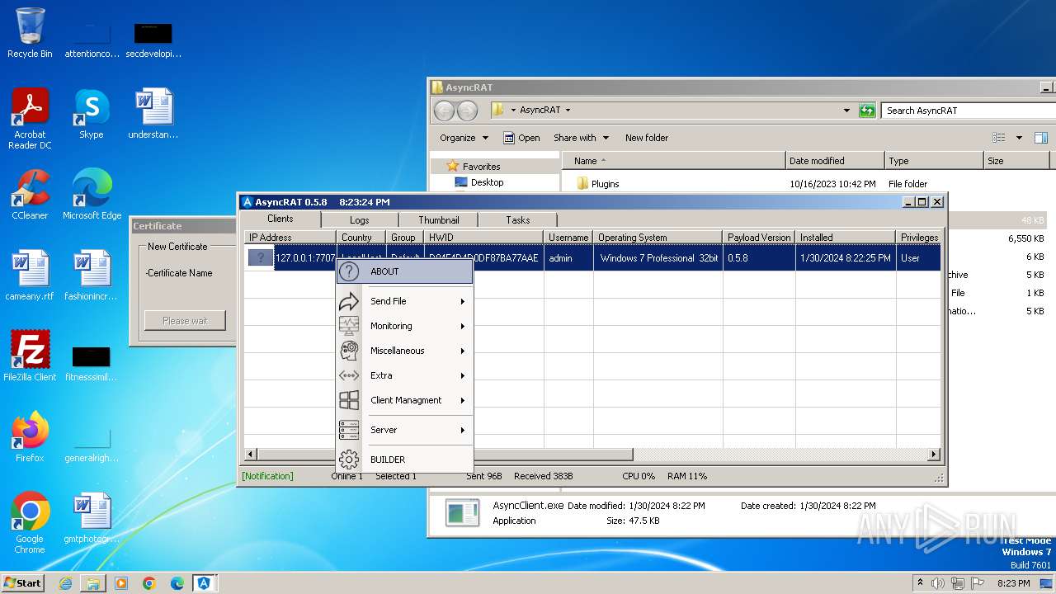The width and height of the screenshot is (1056, 594).
Task: Open the Server submenu entry
Action: tap(404, 430)
